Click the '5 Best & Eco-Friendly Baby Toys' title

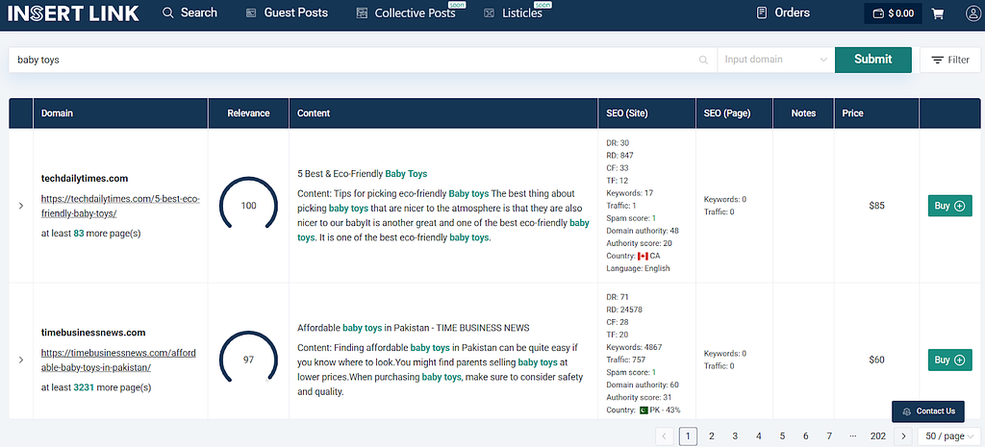click(362, 173)
